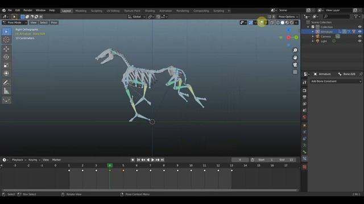Click the green Y axis gizmo ball
Image resolution: width=364 pixels, height=204 pixels.
click(x=296, y=37)
